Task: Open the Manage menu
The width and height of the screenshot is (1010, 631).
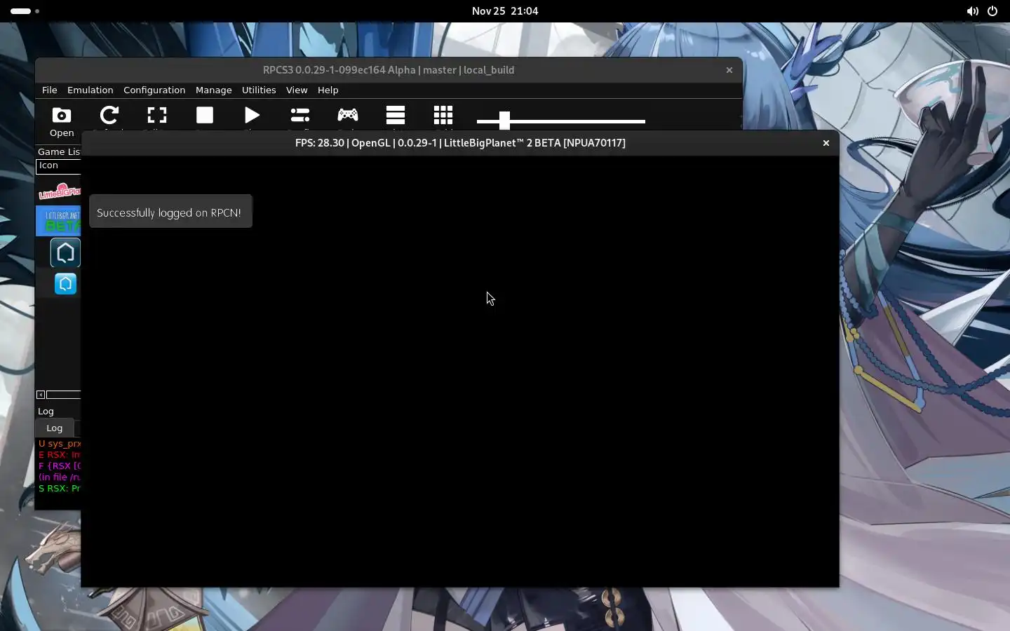Action: click(214, 90)
